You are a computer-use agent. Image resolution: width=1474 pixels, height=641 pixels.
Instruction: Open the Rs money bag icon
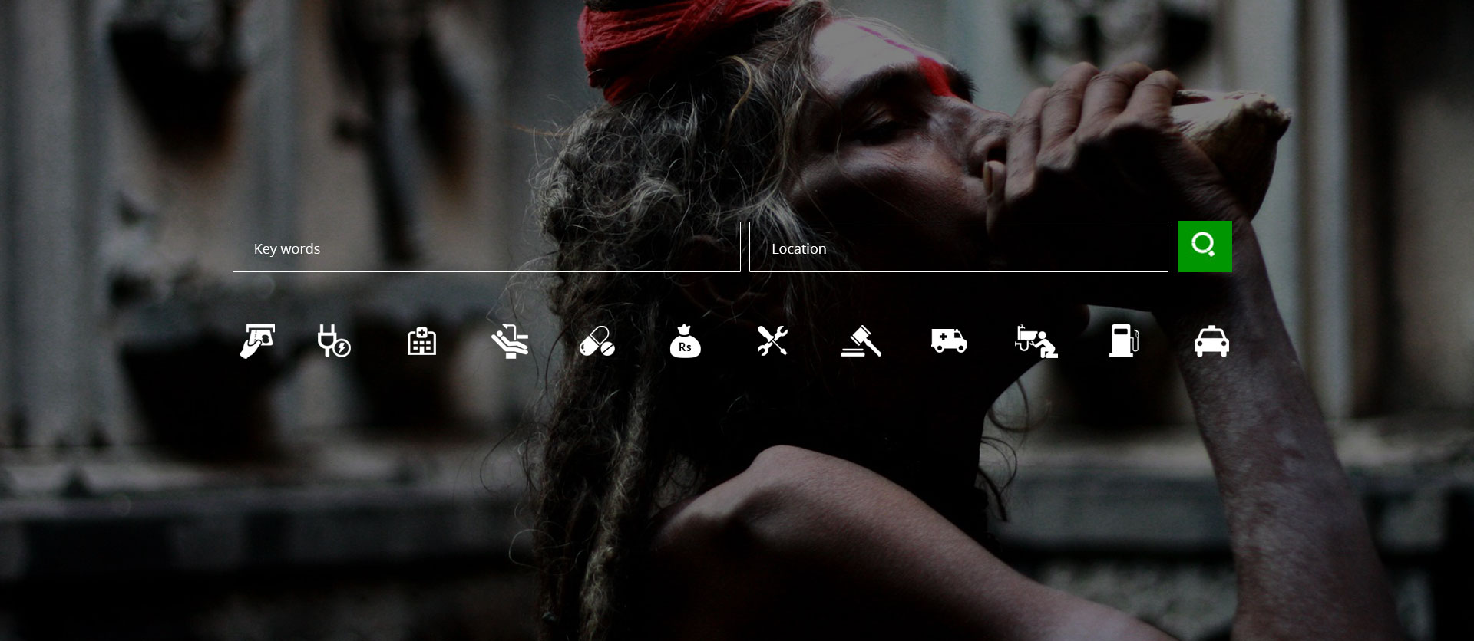pyautogui.click(x=685, y=341)
